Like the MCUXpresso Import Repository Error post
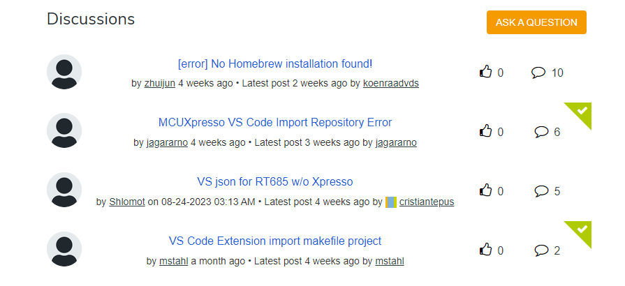Screen dimensions: 625x286 [486, 131]
